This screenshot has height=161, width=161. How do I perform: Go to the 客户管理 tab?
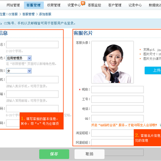click(x=115, y=5)
